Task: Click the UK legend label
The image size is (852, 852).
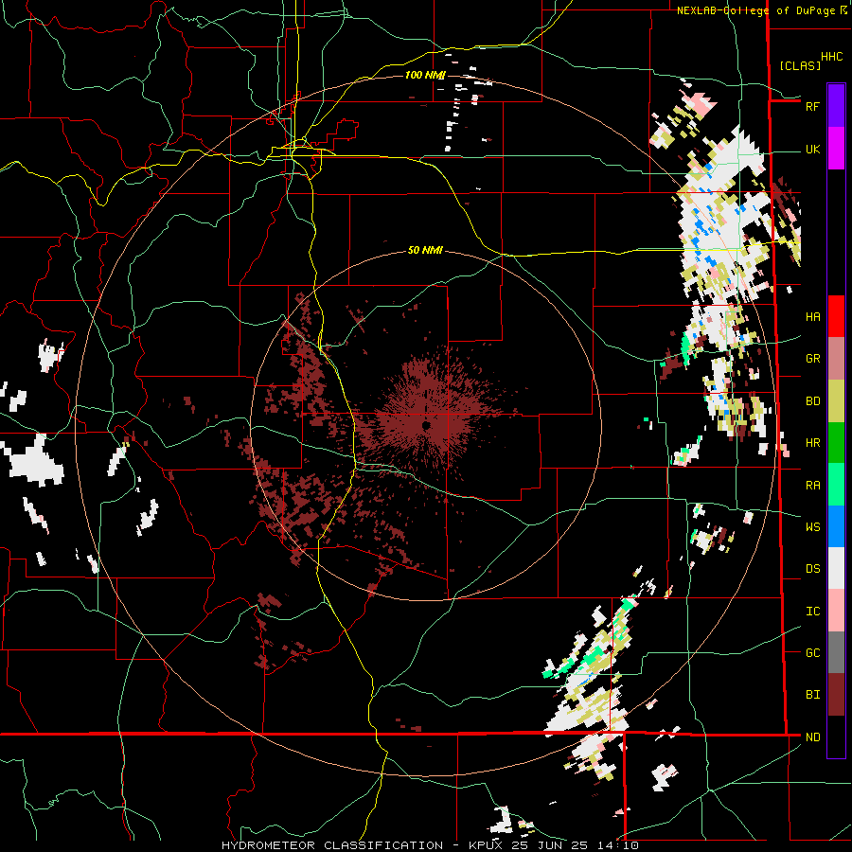Action: coord(812,150)
